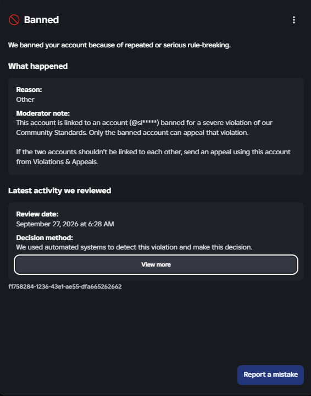Click the What happened heading
The height and width of the screenshot is (396, 311).
[x=38, y=66]
